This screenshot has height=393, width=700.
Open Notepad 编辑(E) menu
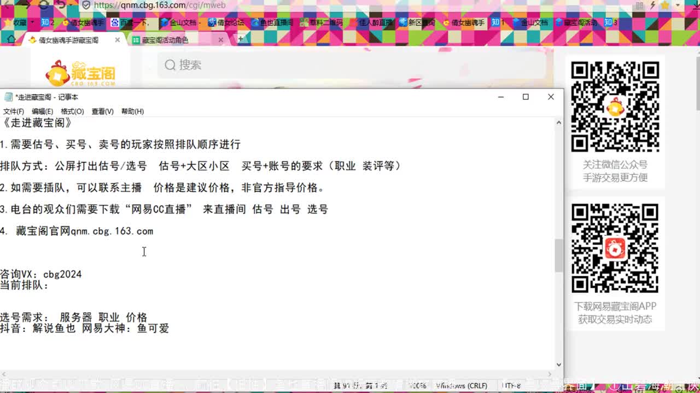43,111
